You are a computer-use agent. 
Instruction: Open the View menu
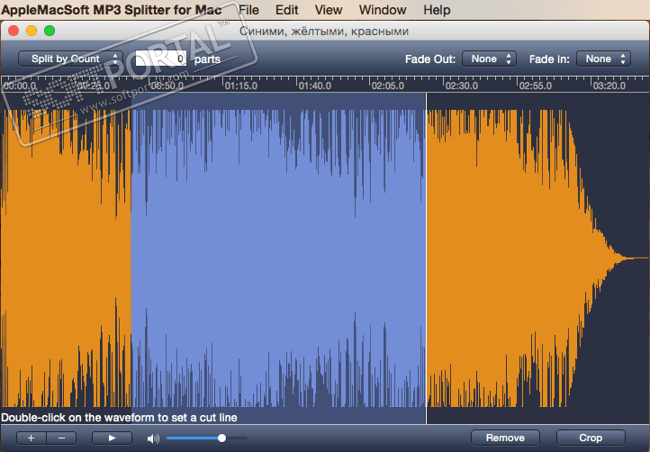tap(329, 10)
